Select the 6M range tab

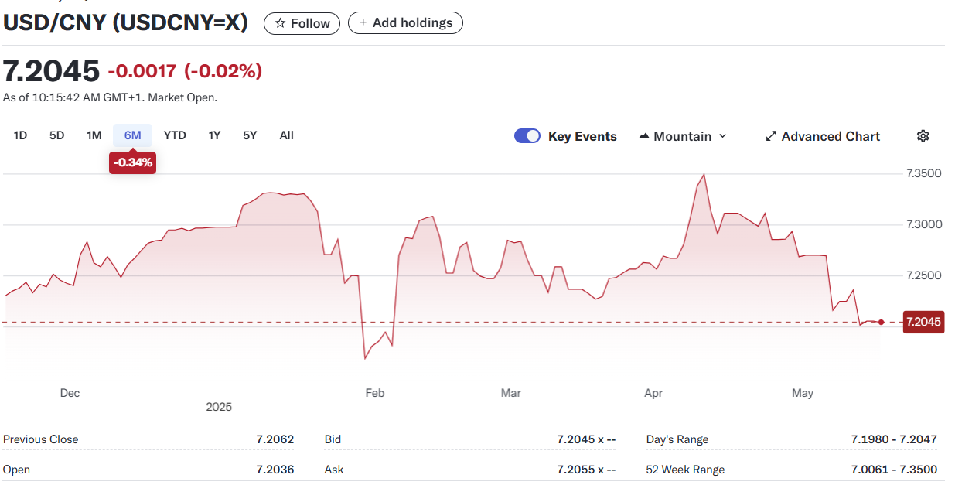tap(132, 135)
